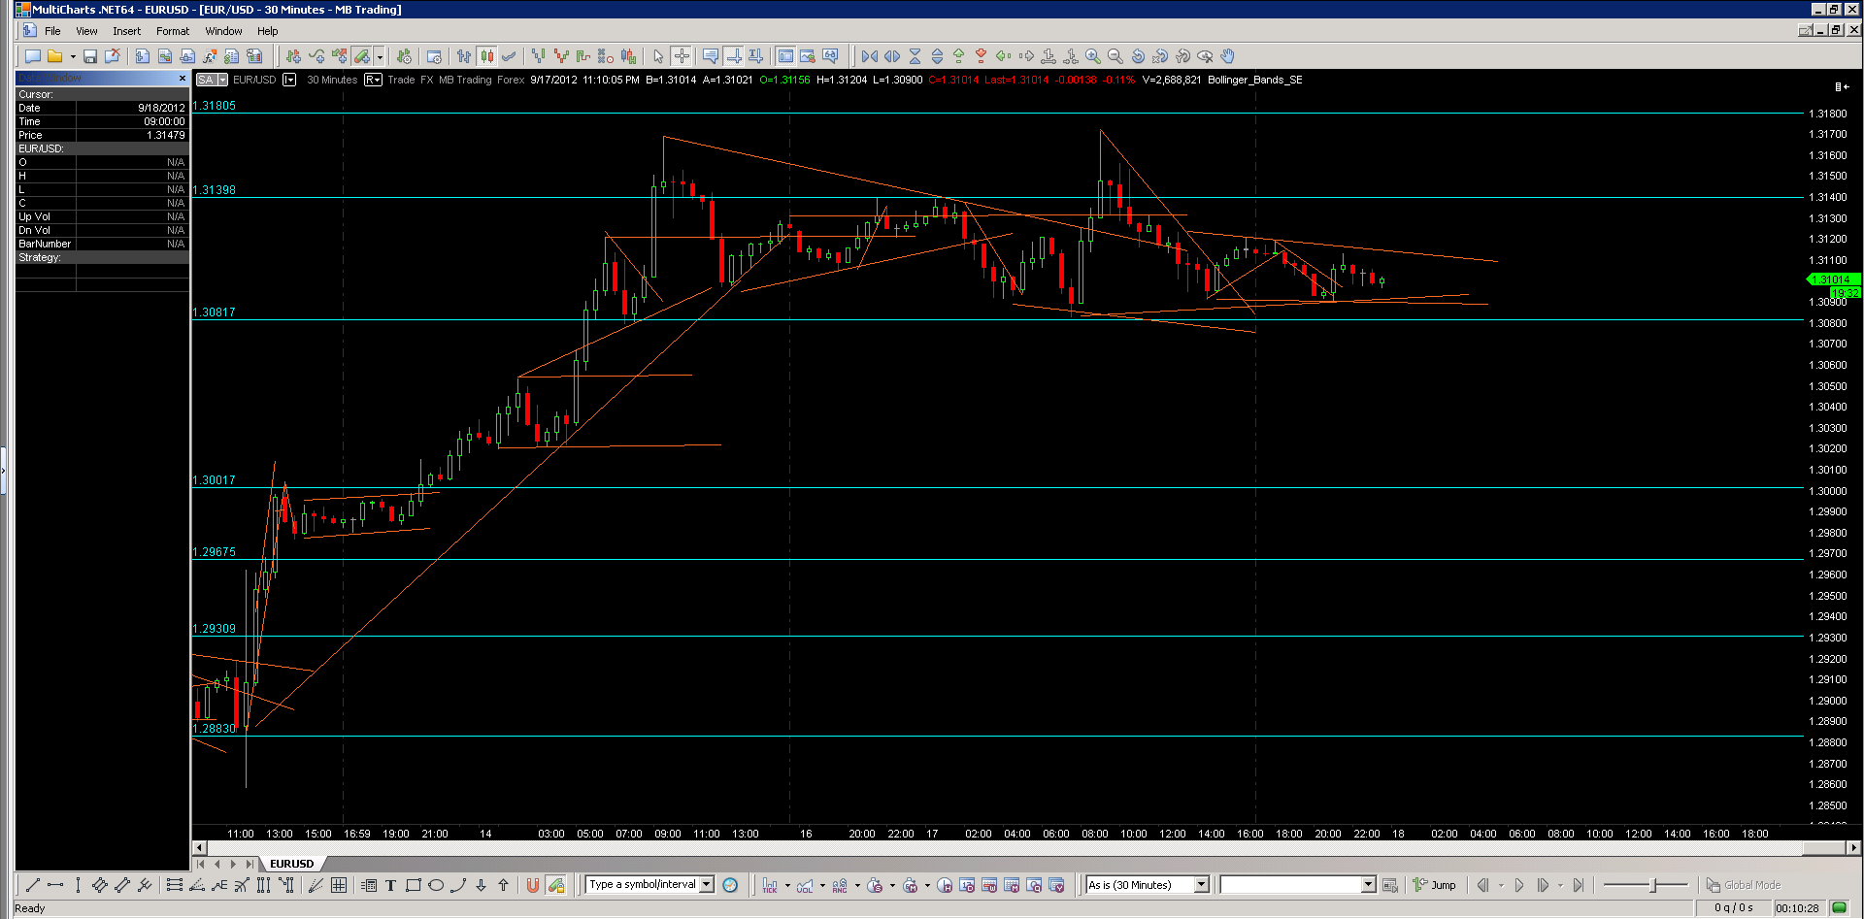The height and width of the screenshot is (919, 1864).
Task: Select the Crosshair cursor tool
Action: (681, 56)
